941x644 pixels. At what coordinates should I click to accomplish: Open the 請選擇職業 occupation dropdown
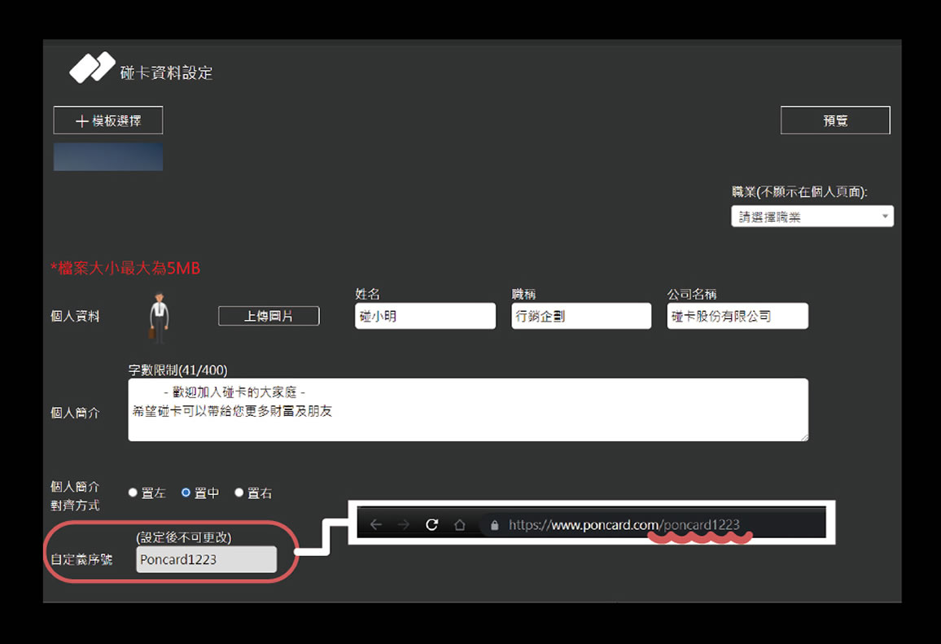812,217
